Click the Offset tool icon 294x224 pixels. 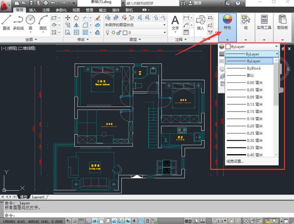(98, 32)
